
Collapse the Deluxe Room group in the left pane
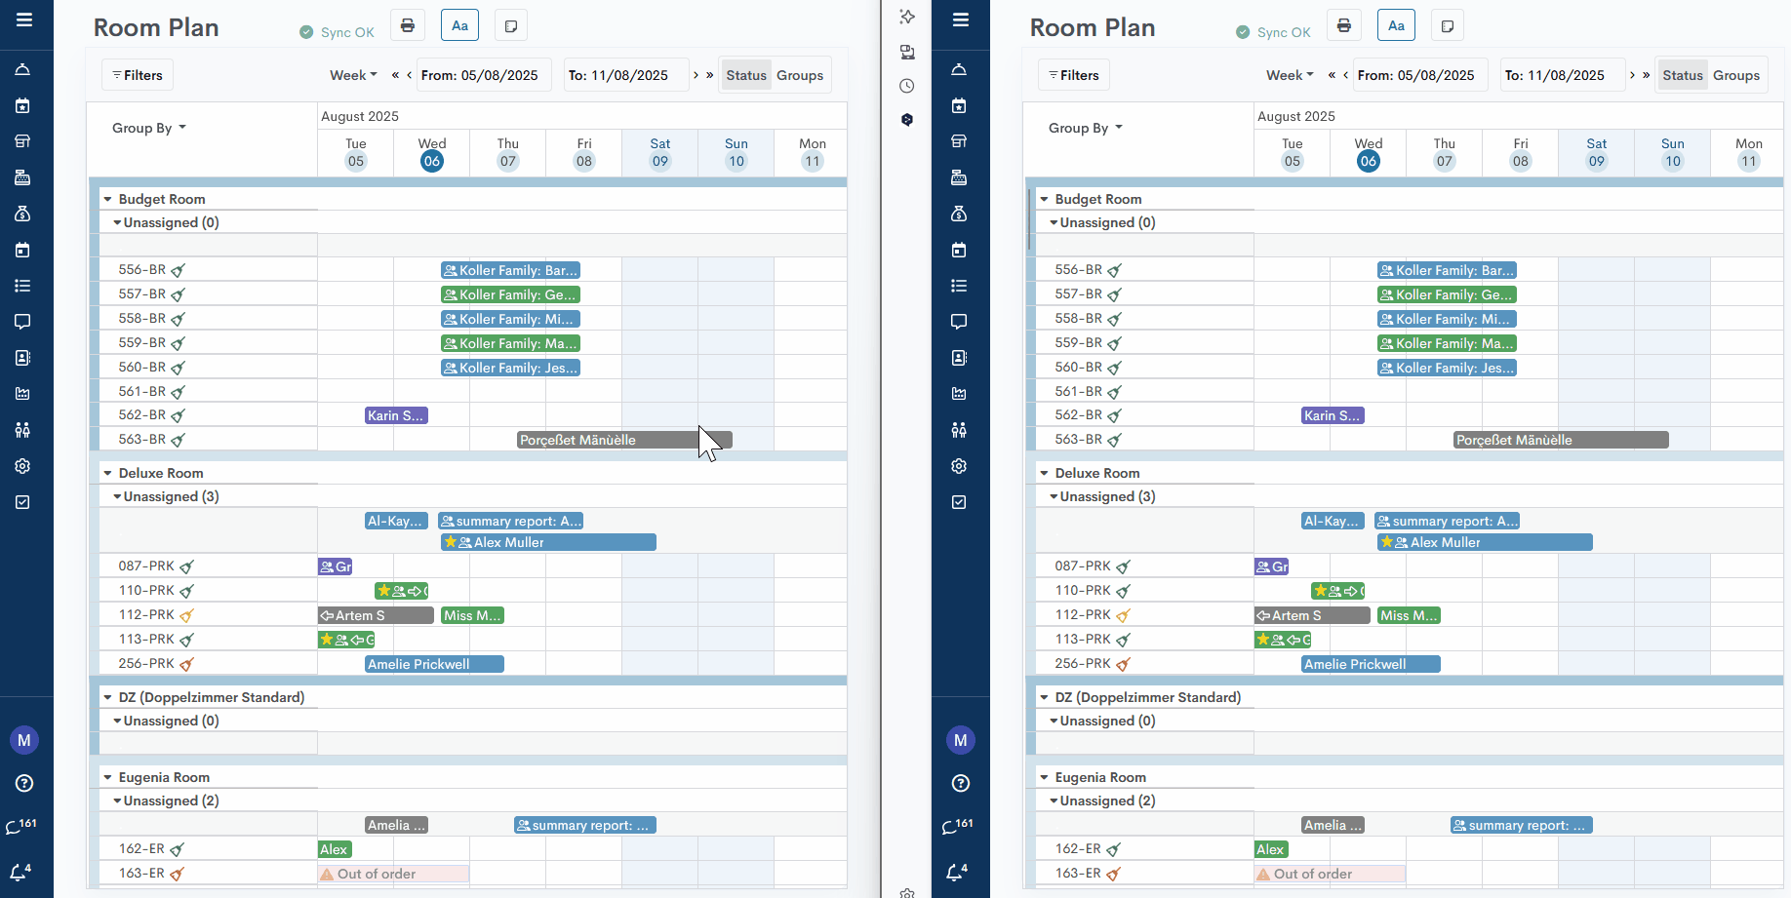coord(108,473)
